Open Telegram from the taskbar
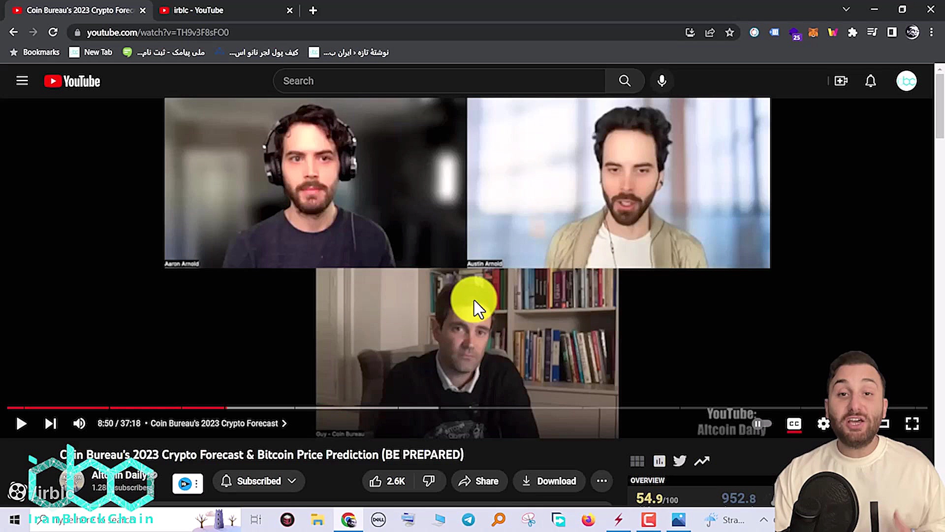 coord(468,520)
